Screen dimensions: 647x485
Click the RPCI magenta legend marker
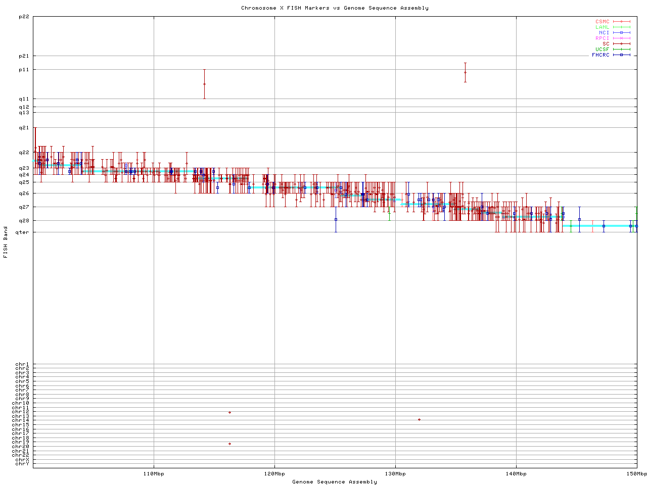[622, 38]
